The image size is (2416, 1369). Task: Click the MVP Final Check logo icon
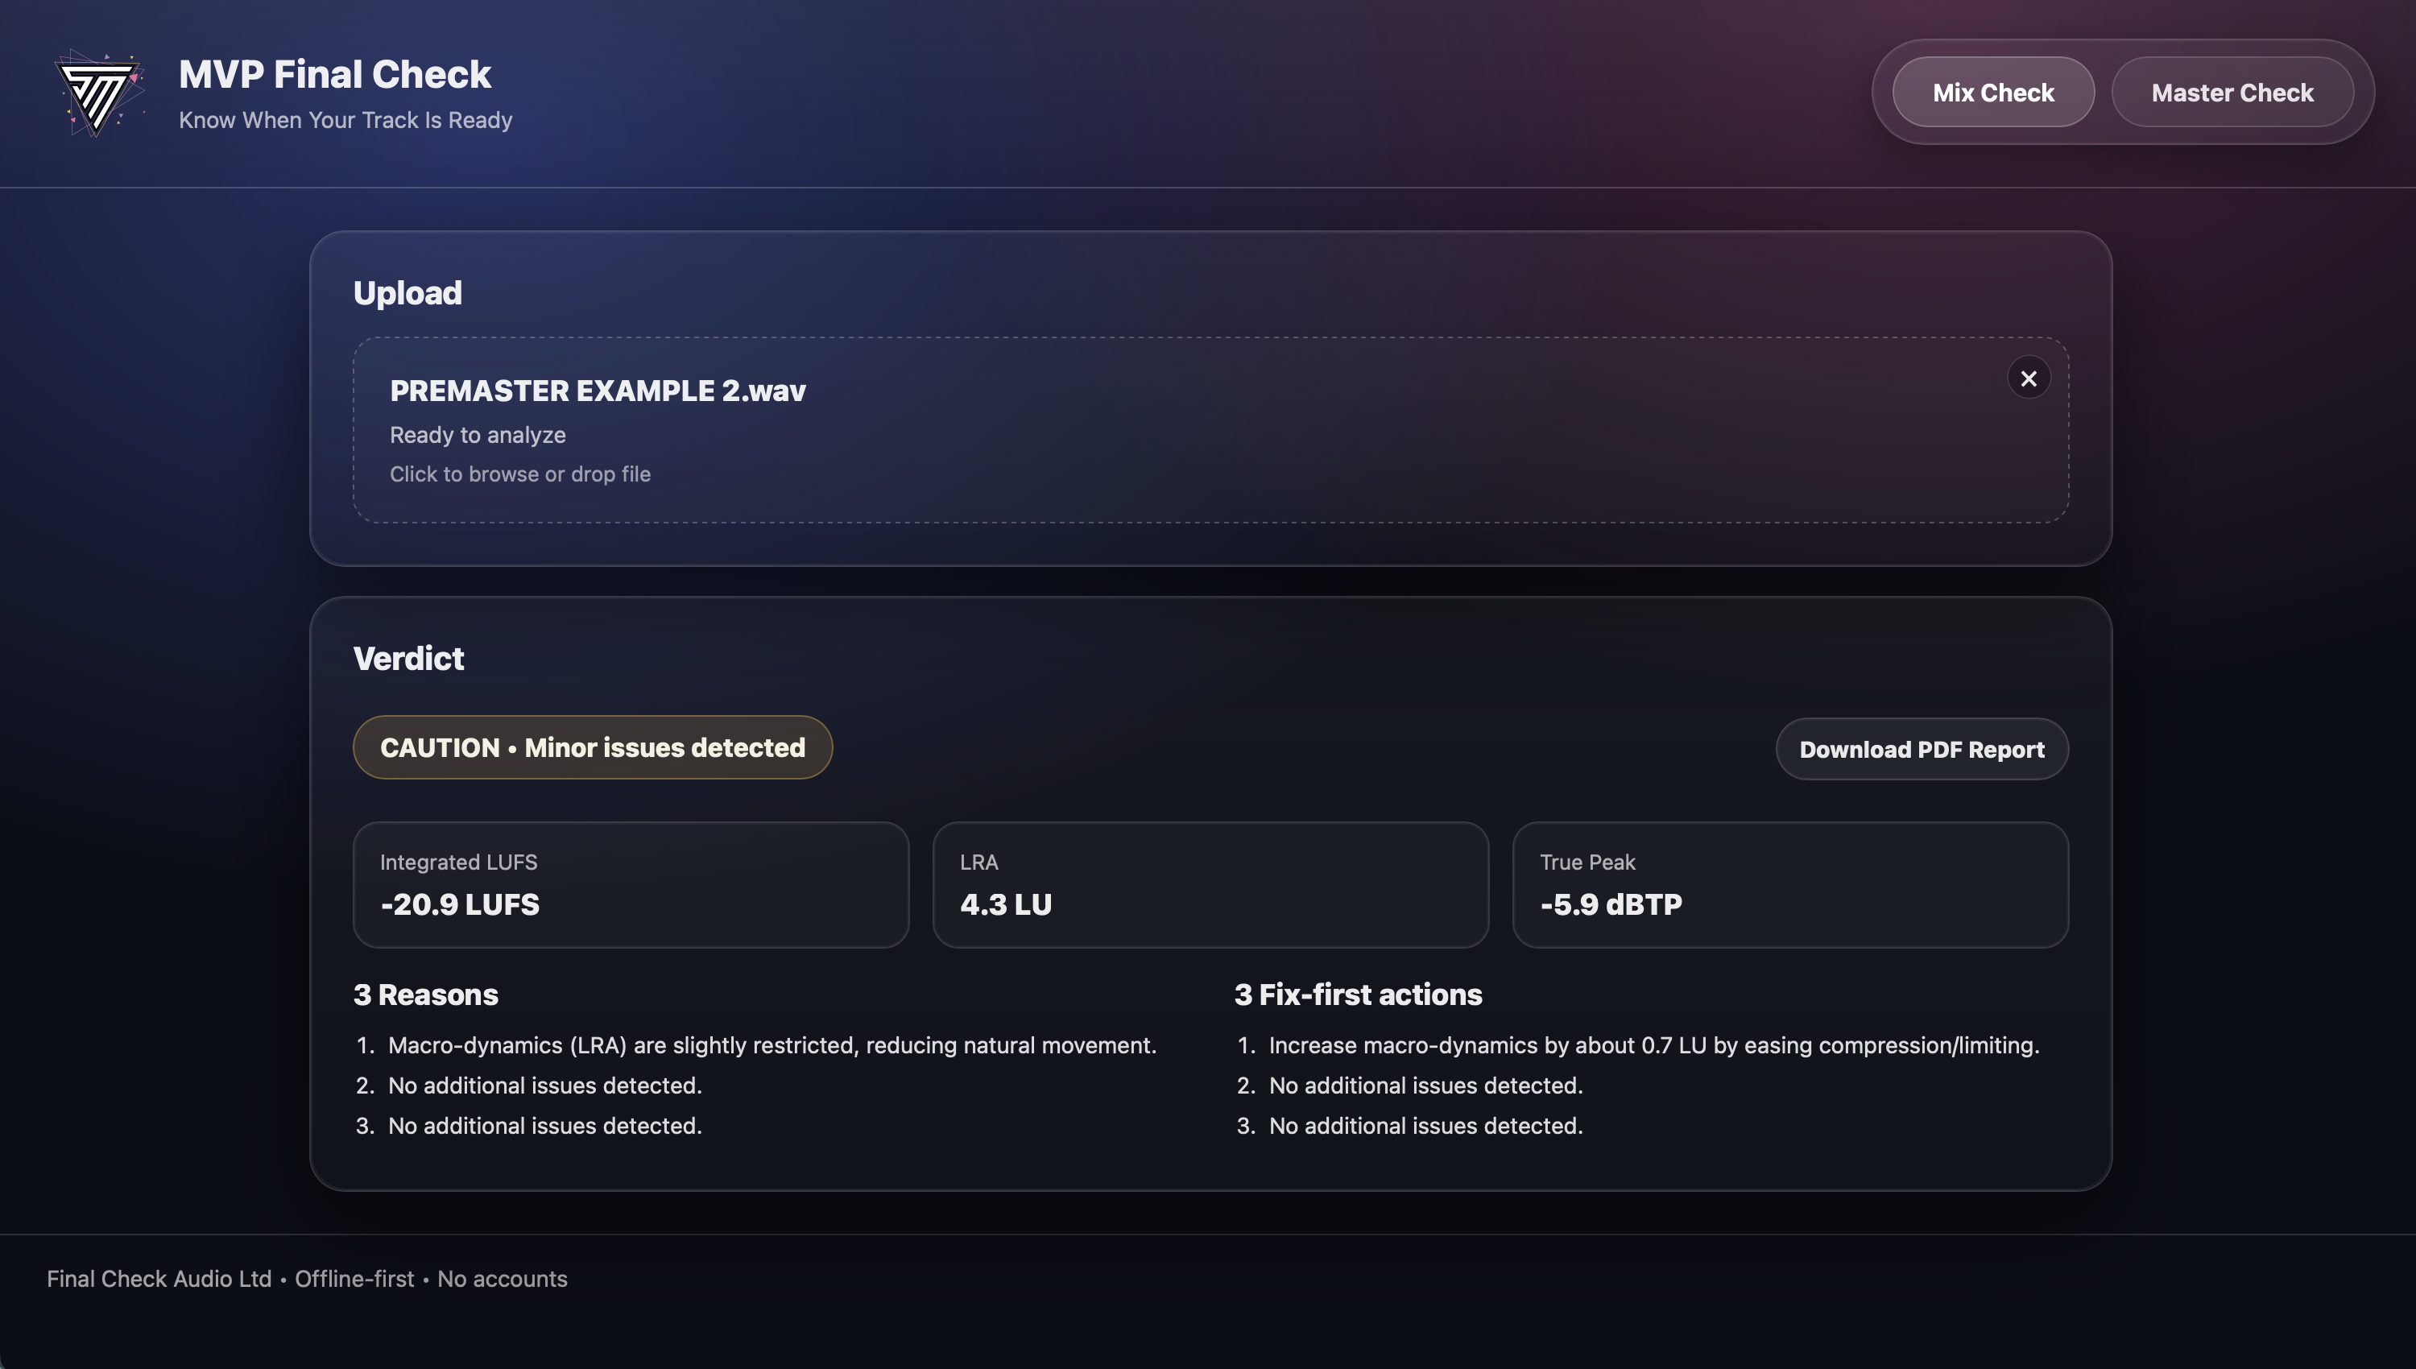point(97,93)
